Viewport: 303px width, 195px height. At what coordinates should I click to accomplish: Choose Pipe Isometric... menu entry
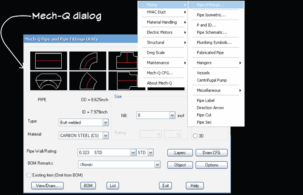pos(216,15)
